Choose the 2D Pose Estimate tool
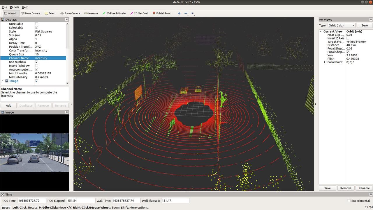The height and width of the screenshot is (210, 373). (x=114, y=13)
